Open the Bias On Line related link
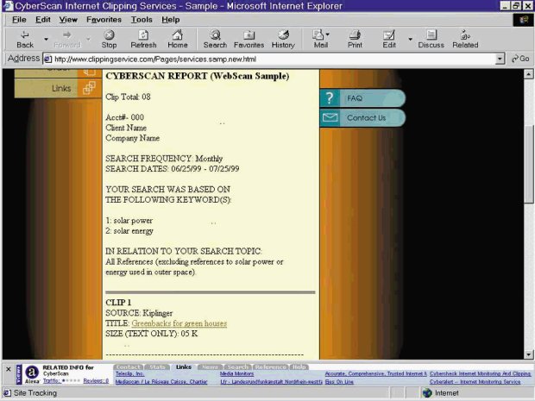The height and width of the screenshot is (401, 535). tap(339, 381)
